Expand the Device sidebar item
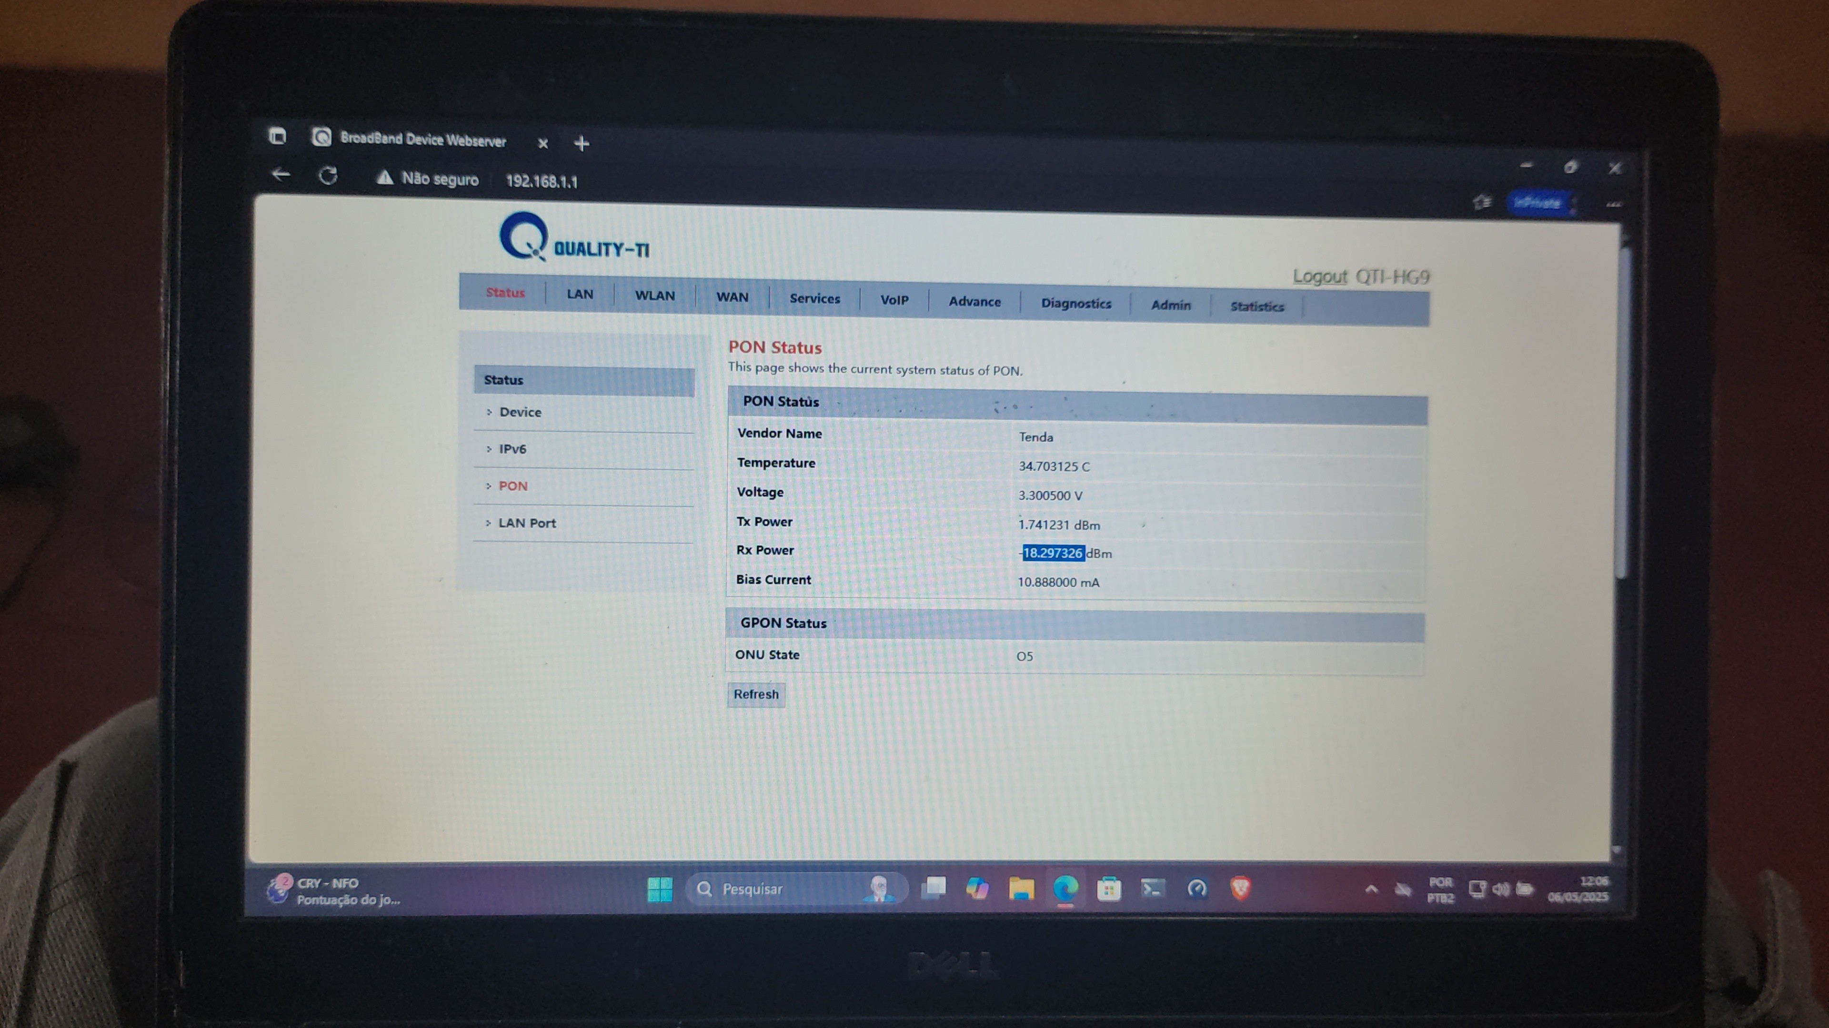This screenshot has height=1028, width=1829. (x=520, y=412)
